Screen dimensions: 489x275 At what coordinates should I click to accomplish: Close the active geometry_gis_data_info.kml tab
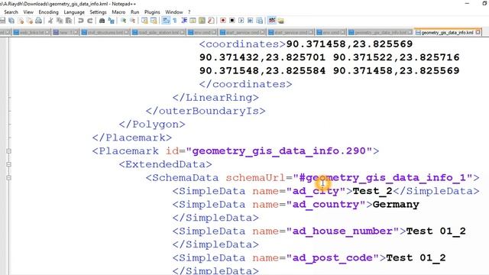point(478,32)
